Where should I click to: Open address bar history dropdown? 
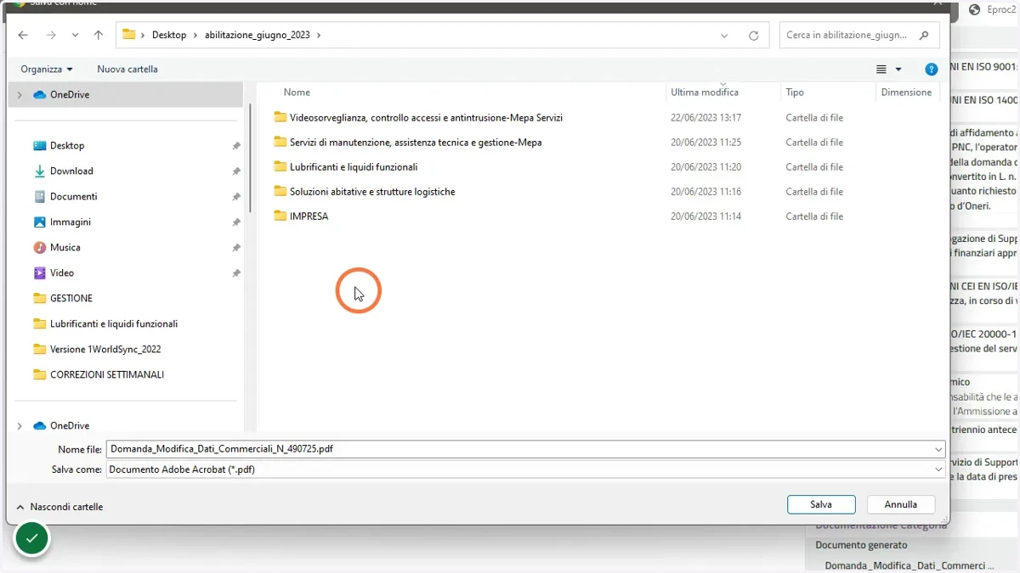pyautogui.click(x=724, y=36)
